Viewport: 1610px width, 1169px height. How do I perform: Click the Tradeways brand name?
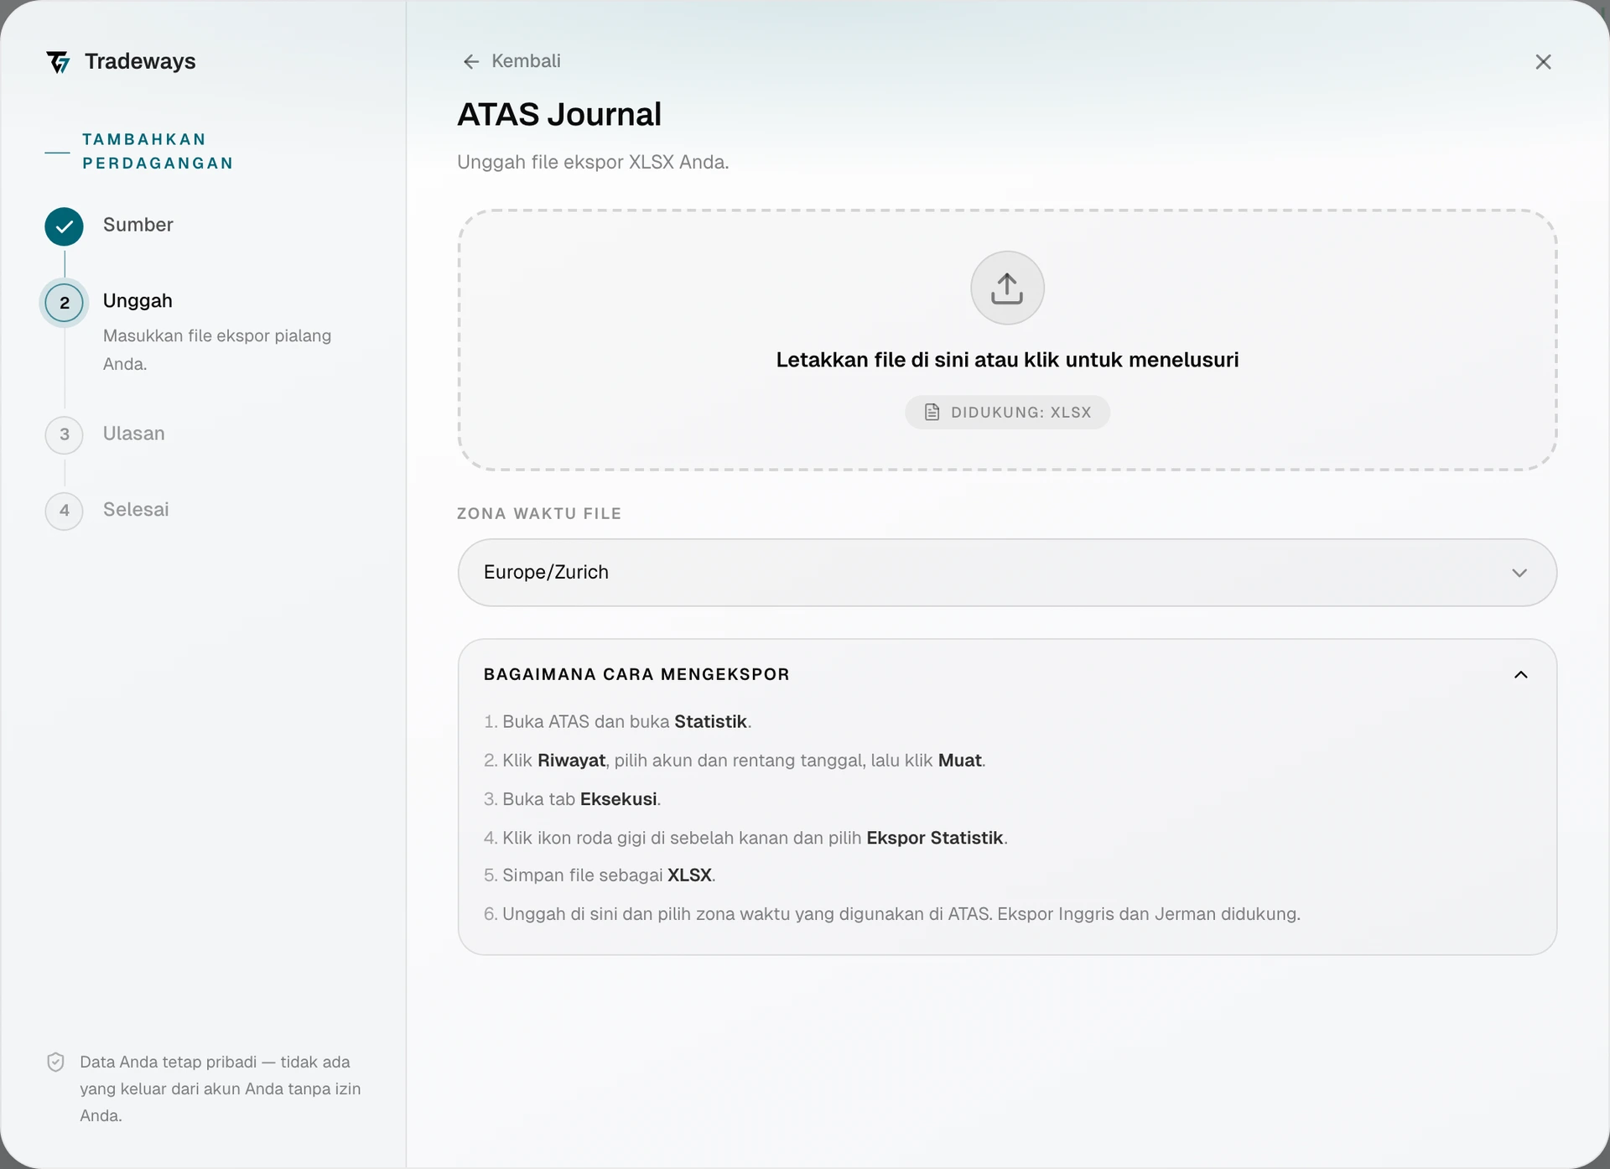coord(140,61)
